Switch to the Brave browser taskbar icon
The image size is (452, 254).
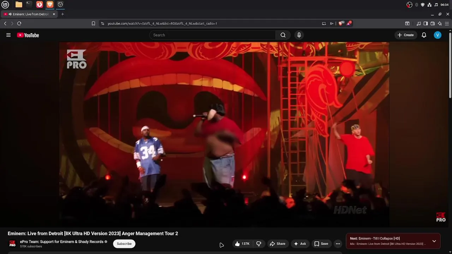coord(50,5)
